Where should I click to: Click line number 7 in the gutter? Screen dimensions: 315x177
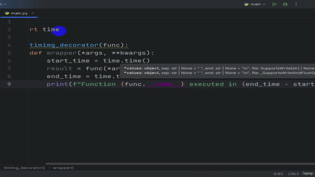tap(9, 69)
